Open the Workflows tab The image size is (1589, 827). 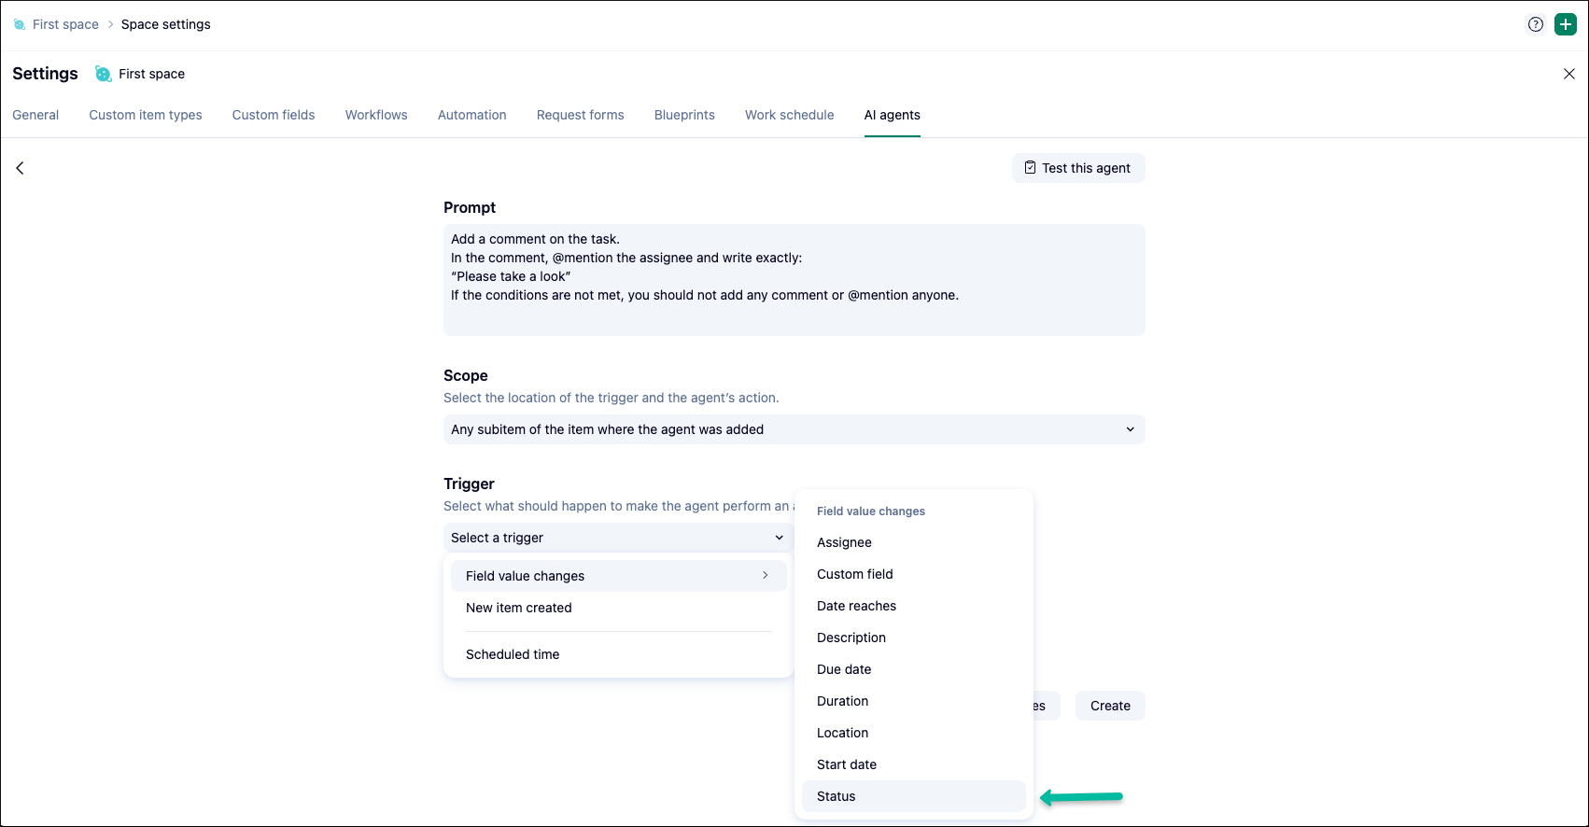coord(376,115)
